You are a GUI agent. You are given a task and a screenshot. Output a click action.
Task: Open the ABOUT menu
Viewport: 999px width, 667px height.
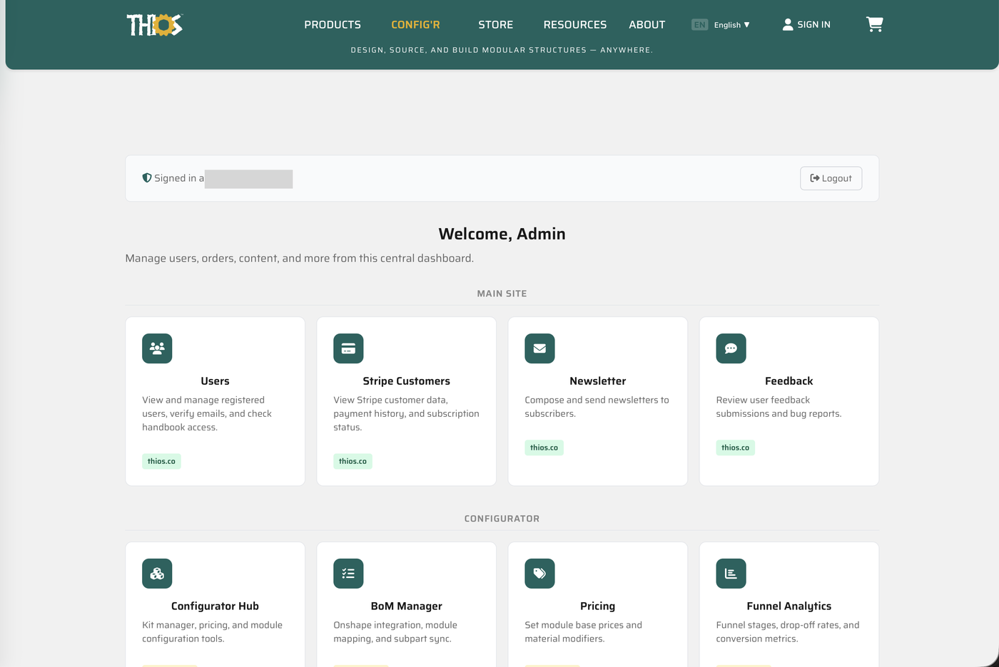(647, 25)
